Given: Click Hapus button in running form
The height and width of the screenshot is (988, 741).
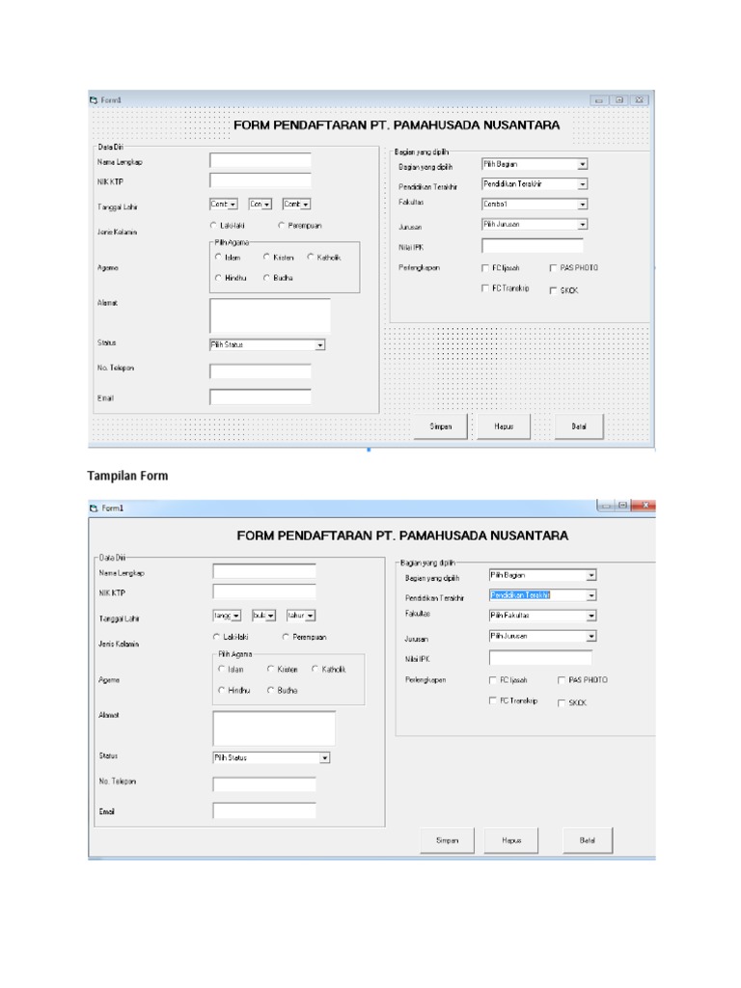Looking at the screenshot, I should (511, 840).
